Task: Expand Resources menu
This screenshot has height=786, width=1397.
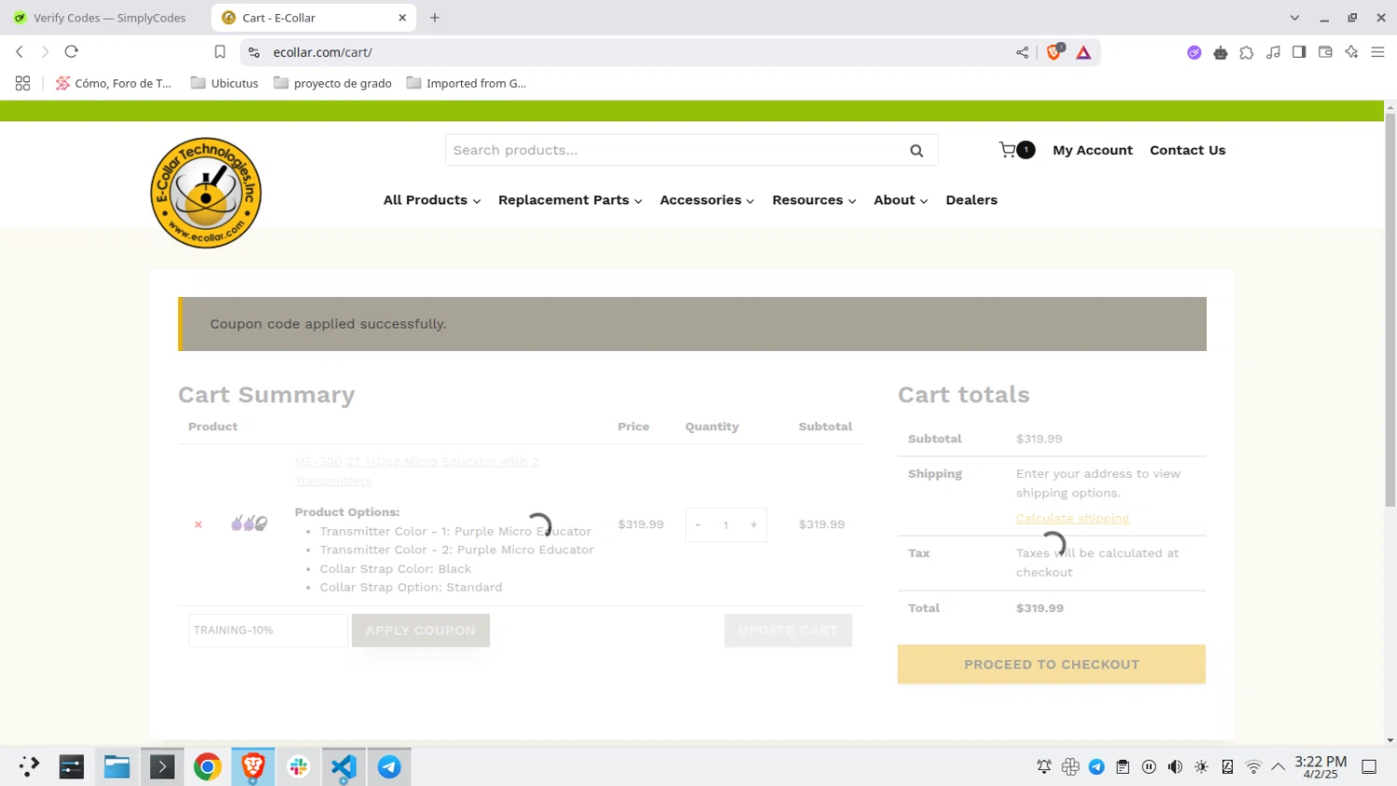Action: click(x=814, y=200)
